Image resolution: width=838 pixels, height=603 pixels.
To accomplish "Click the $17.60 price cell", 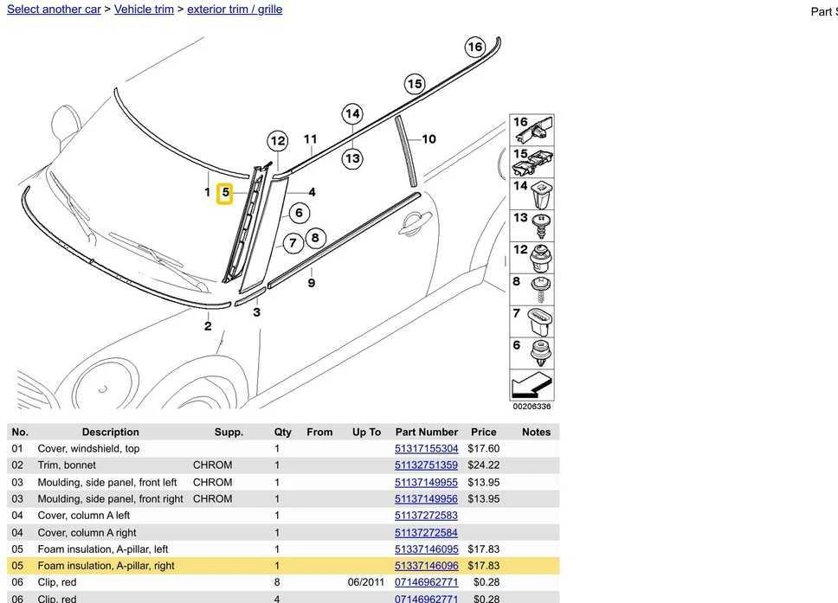I will pyautogui.click(x=484, y=449).
